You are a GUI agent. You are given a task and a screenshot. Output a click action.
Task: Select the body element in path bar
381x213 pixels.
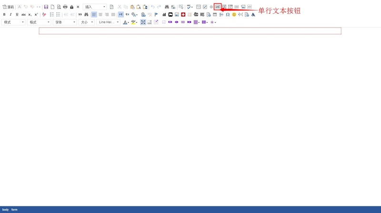point(5,210)
